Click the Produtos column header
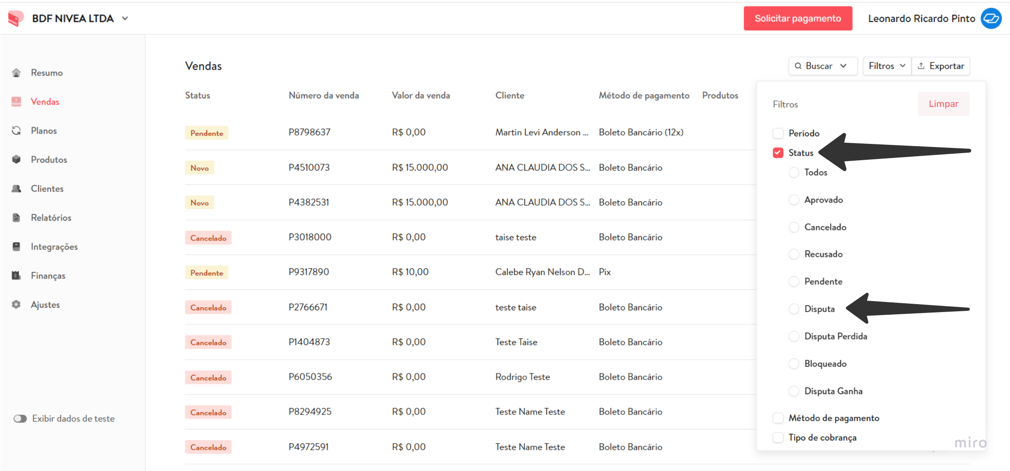 (x=720, y=95)
